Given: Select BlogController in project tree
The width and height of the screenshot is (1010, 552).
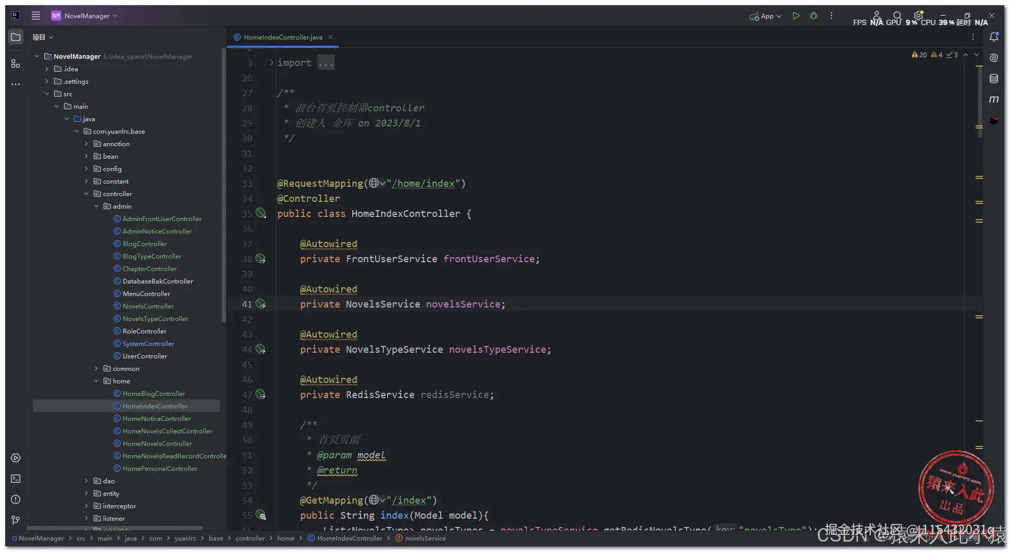Looking at the screenshot, I should 145,243.
